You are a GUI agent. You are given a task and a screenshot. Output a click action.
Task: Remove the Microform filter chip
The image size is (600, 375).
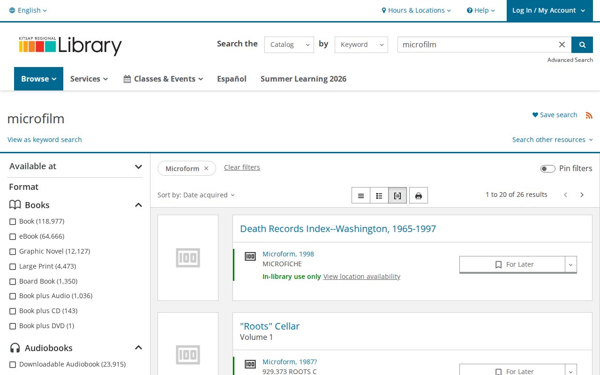click(x=206, y=168)
